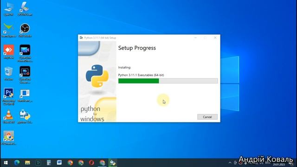
Task: Close the Python Setup window
Action: click(x=215, y=38)
